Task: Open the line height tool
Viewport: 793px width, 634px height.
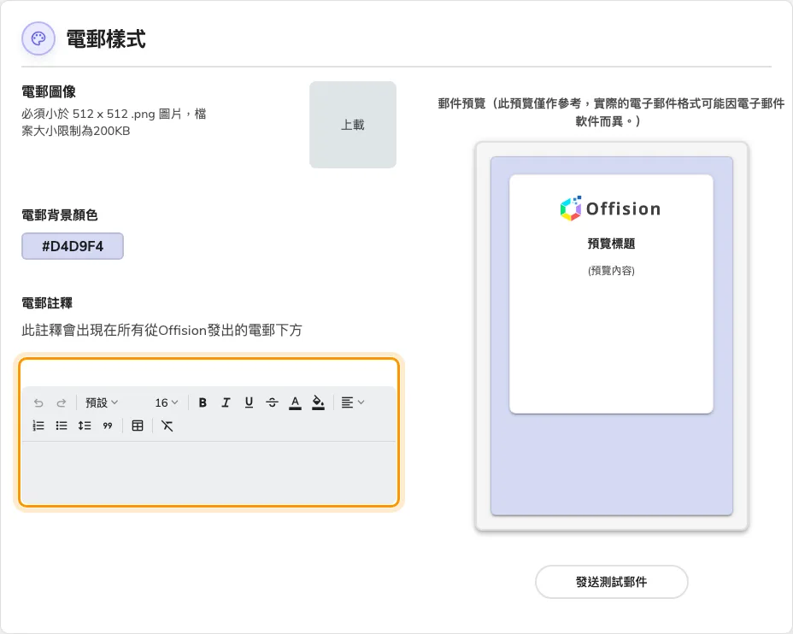Action: 85,426
